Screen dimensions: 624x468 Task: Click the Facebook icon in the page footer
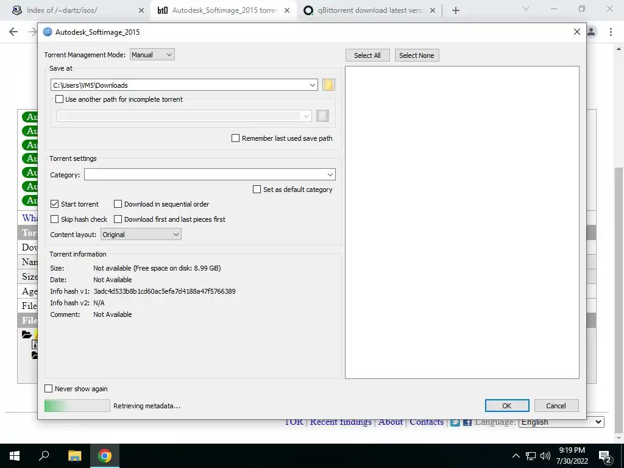[467, 422]
